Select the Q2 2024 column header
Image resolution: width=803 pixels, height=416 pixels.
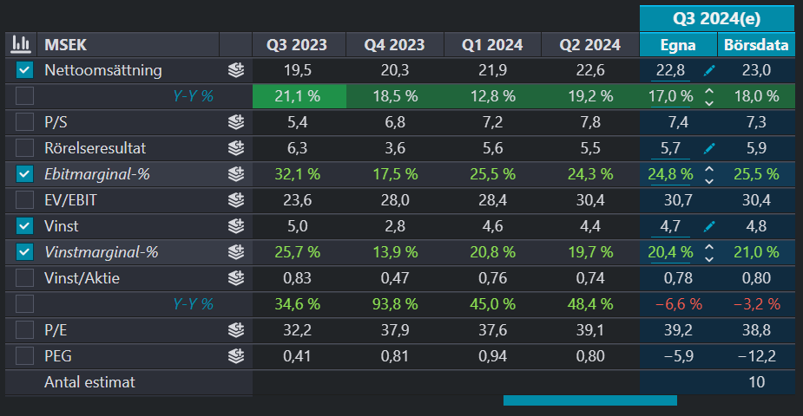coord(590,44)
